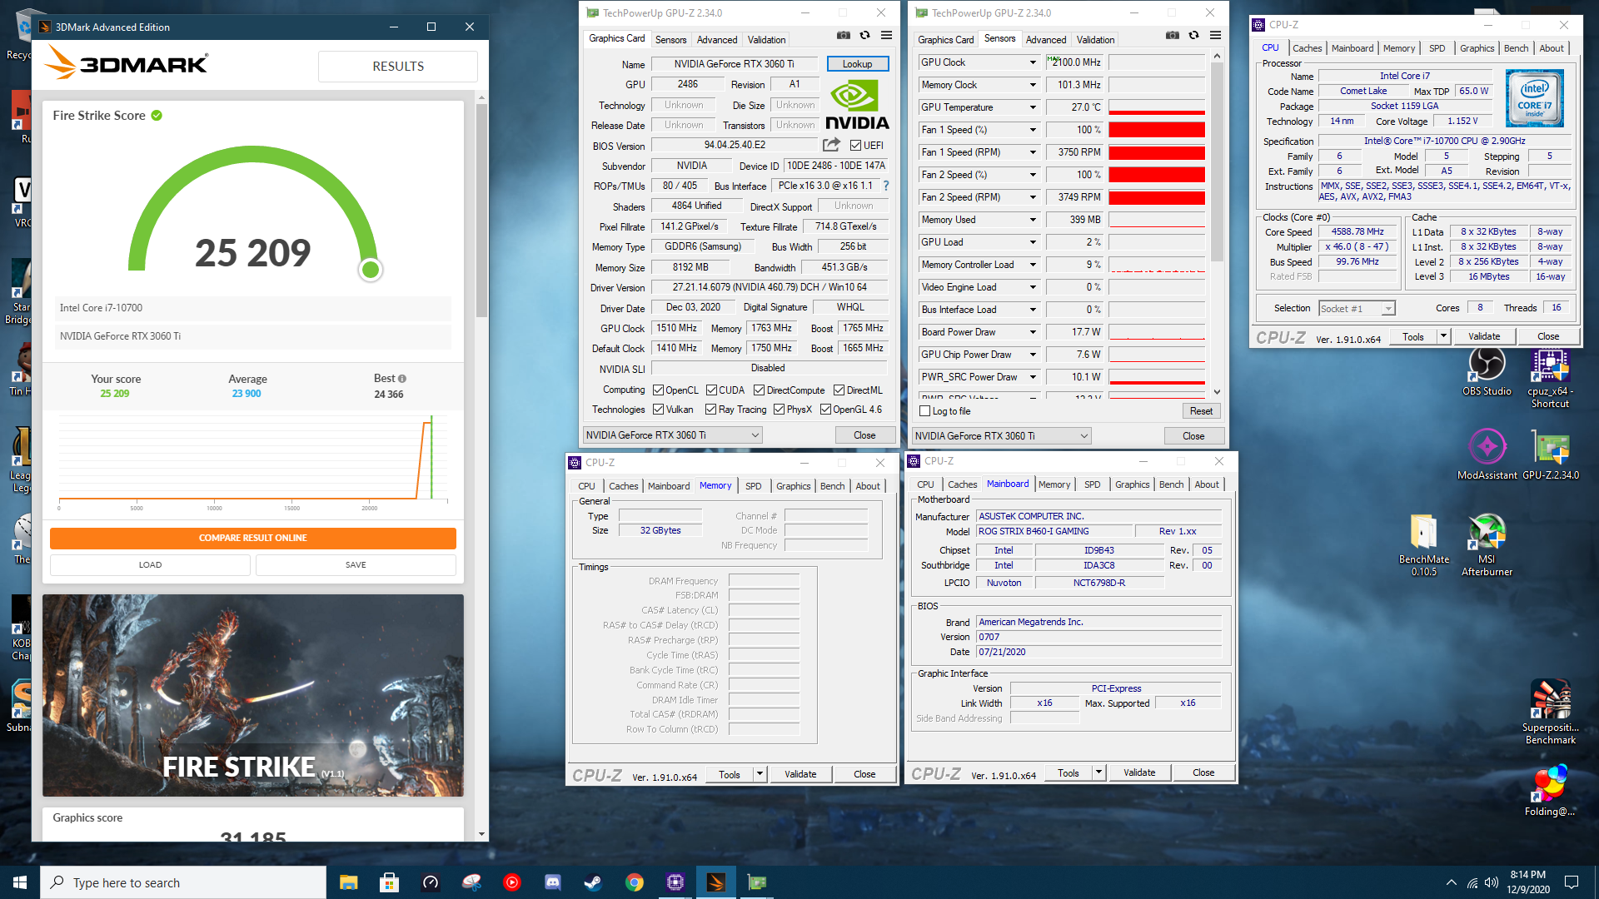Open BenchMate 0.10.5 desktop icon

(x=1424, y=545)
